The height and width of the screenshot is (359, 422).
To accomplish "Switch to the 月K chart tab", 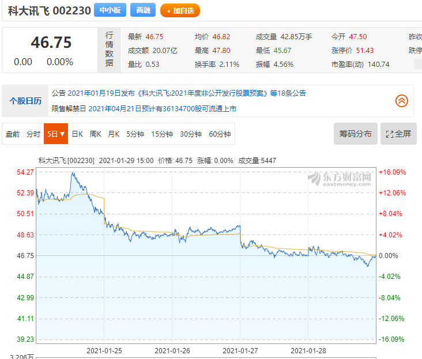I will pos(114,134).
